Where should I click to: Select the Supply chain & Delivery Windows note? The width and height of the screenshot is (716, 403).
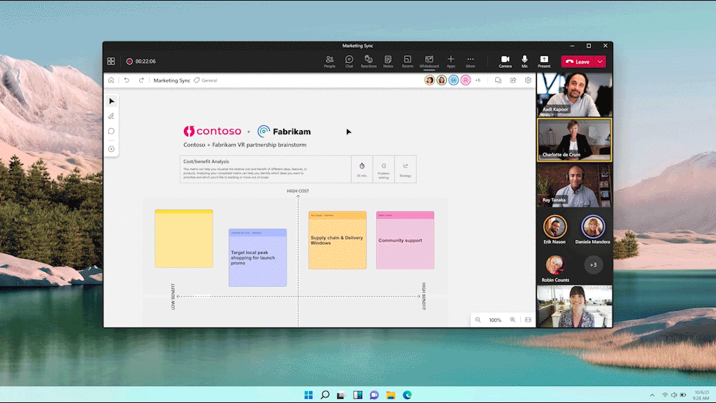click(x=338, y=240)
